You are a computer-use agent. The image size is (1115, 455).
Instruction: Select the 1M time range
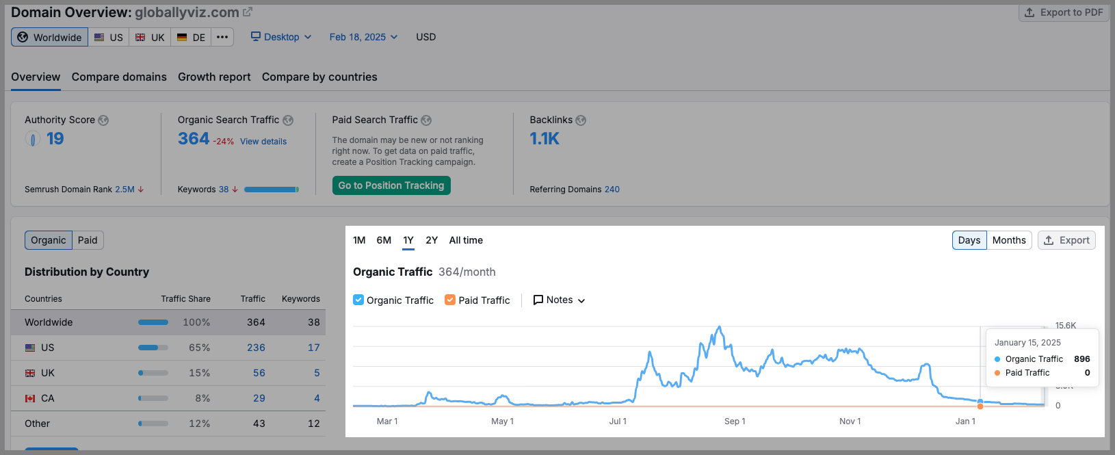coord(359,240)
